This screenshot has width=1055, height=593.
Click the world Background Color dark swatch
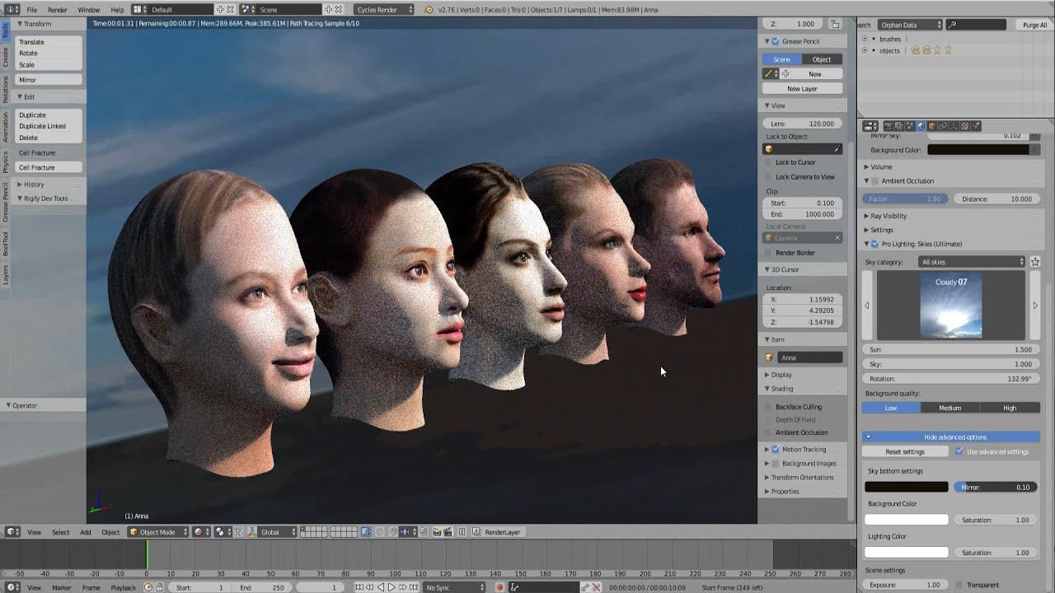click(x=978, y=150)
